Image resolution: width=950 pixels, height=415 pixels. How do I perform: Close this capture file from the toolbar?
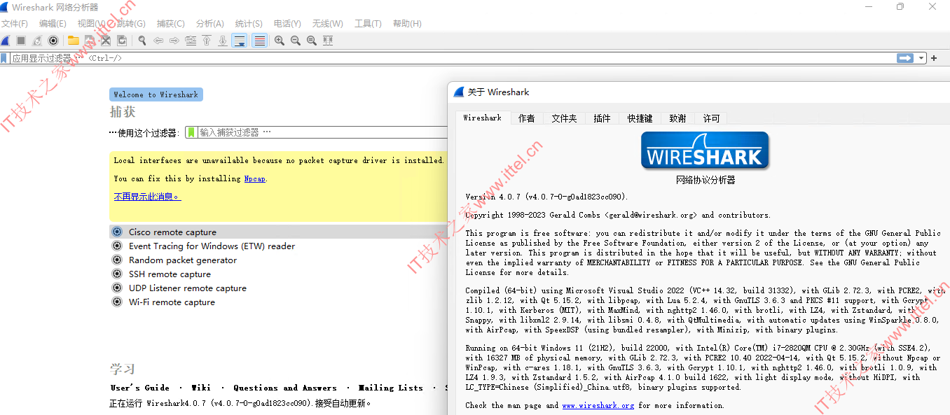coord(106,41)
